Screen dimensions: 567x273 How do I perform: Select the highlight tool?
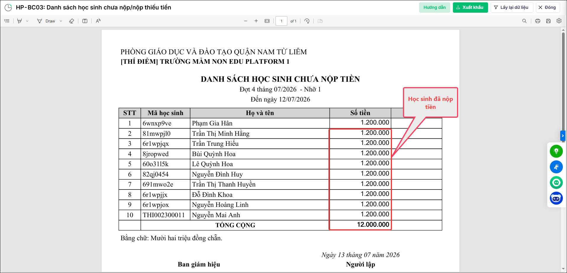(x=20, y=21)
